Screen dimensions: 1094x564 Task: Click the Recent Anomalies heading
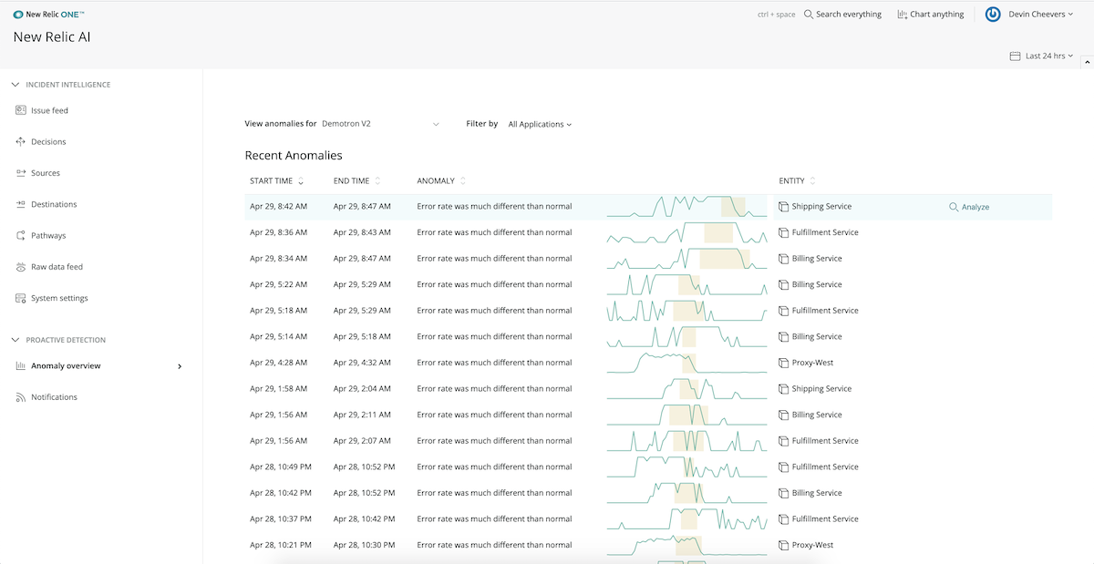click(x=294, y=156)
